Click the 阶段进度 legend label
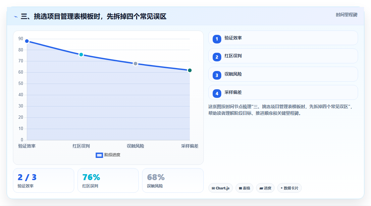 point(112,155)
